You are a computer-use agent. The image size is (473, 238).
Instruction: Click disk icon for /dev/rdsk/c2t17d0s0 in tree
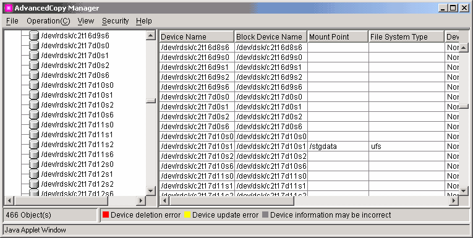click(34, 46)
